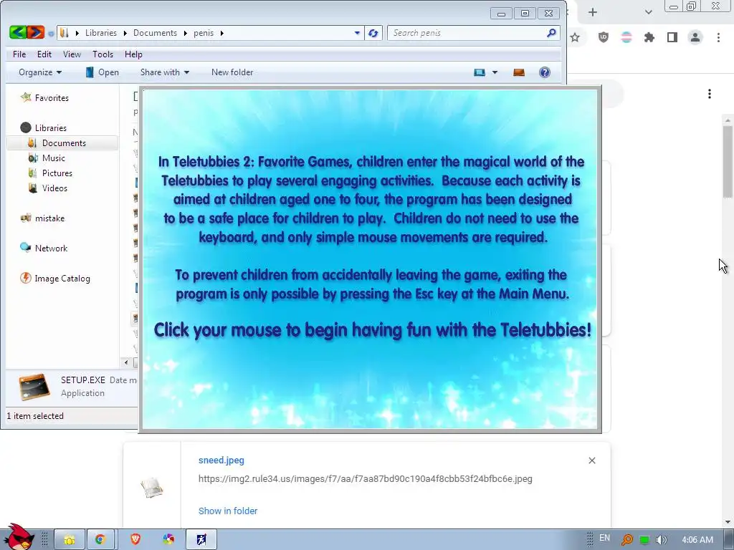This screenshot has width=734, height=550.
Task: Expand the Share with dropdown
Action: click(x=165, y=72)
